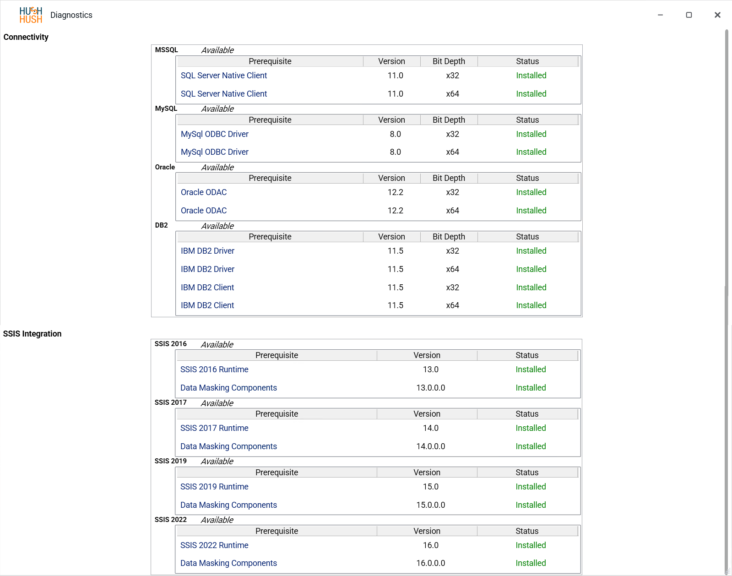
Task: Click Installed status for IBM DB2 Client x64
Action: (531, 305)
